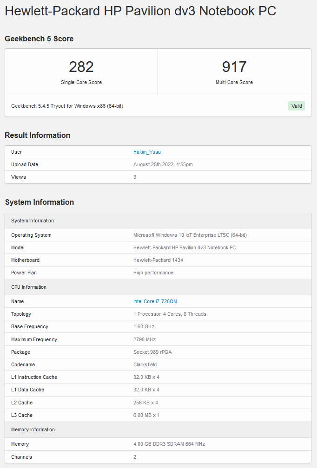317x468 pixels.
Task: Click the Result Information heading
Action: point(37,135)
